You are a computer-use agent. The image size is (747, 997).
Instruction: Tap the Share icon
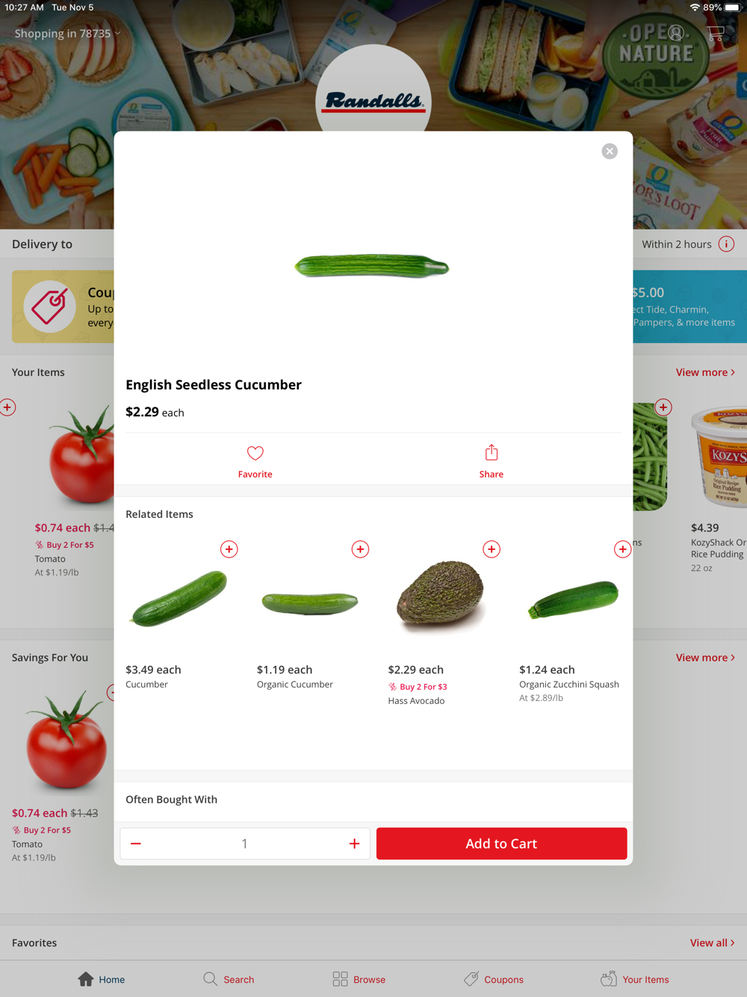[x=491, y=452]
